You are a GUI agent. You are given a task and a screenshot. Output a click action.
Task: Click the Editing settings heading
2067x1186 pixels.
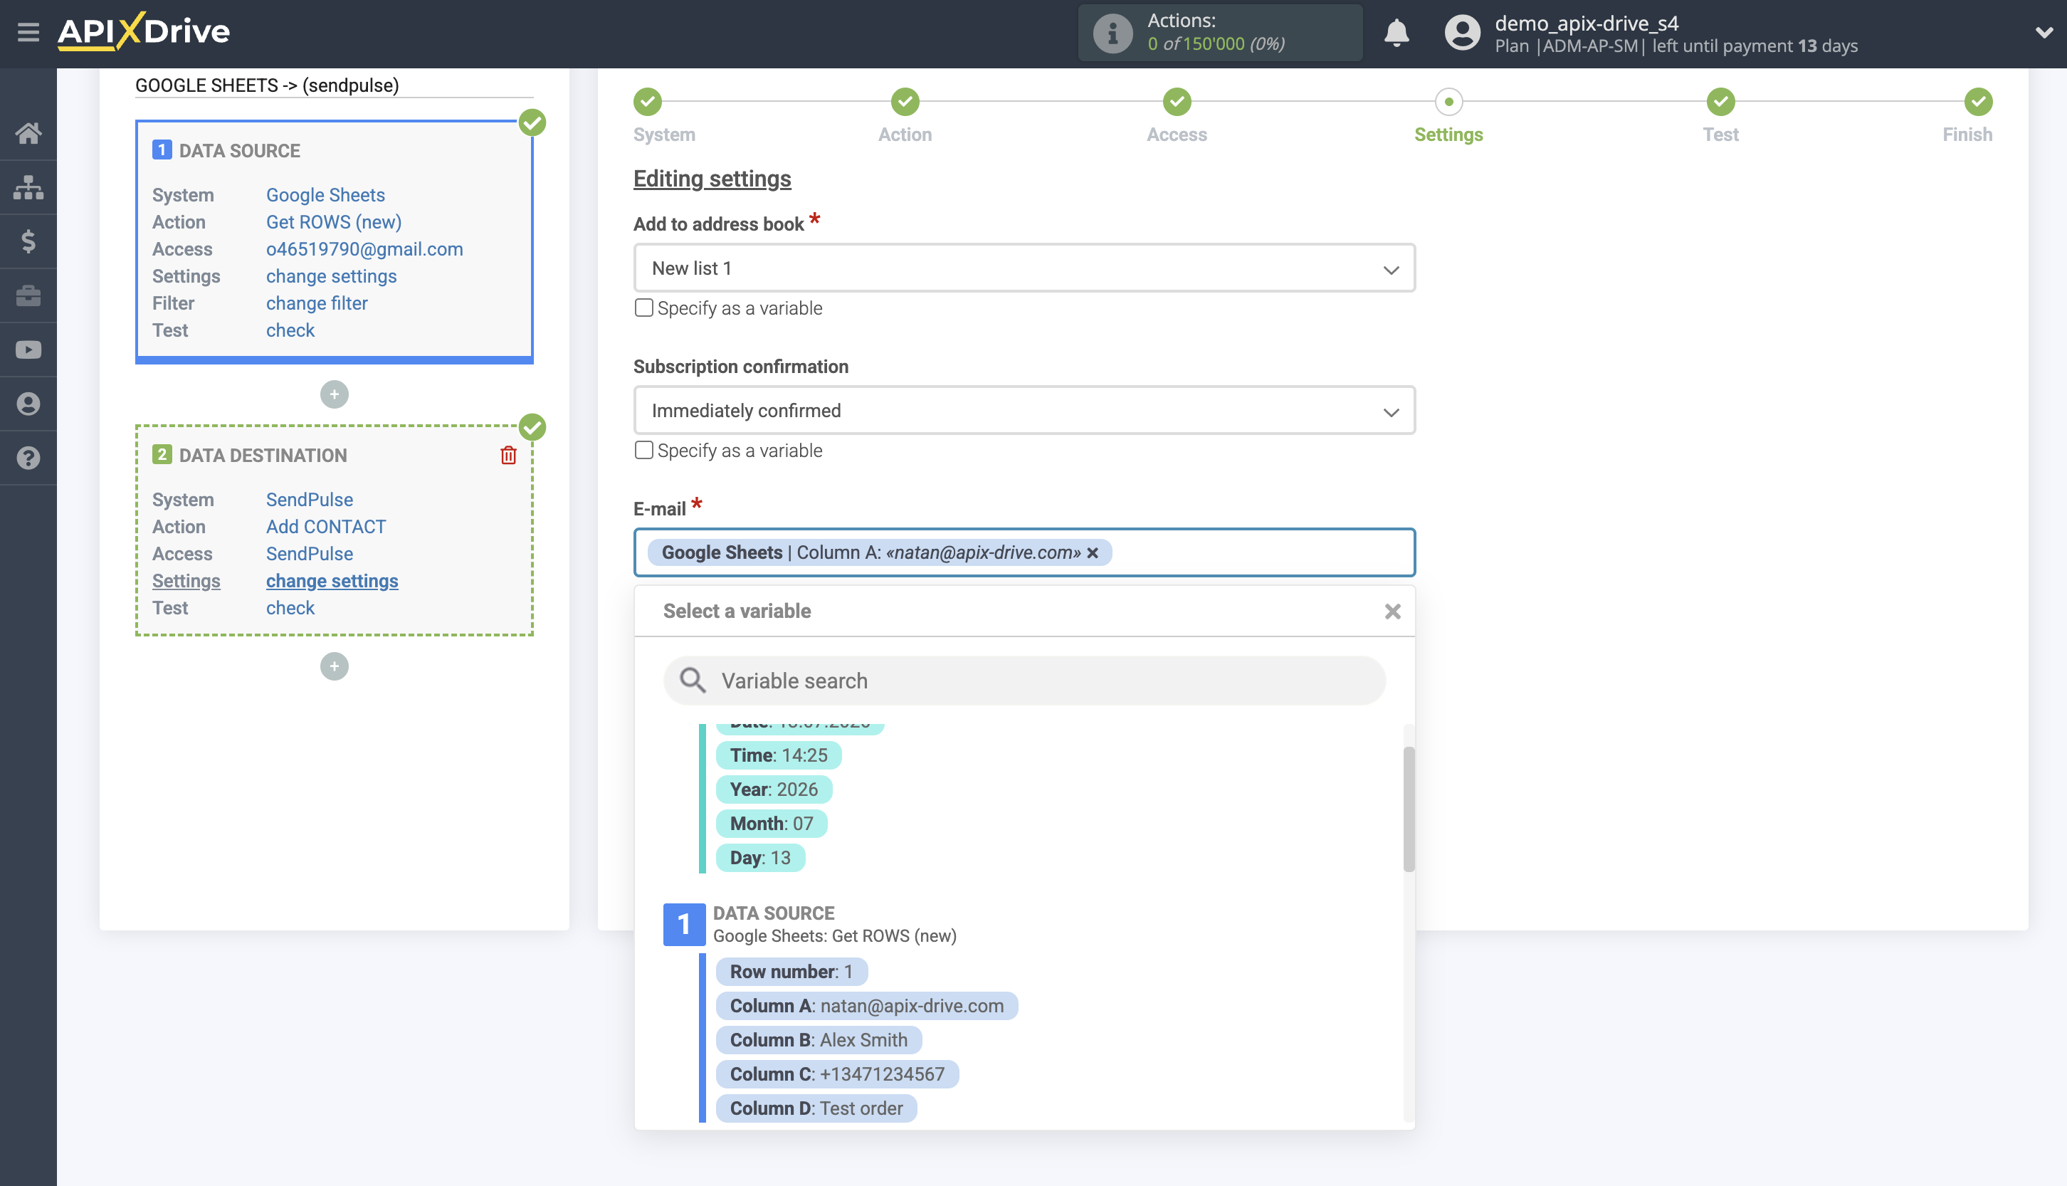coord(712,179)
